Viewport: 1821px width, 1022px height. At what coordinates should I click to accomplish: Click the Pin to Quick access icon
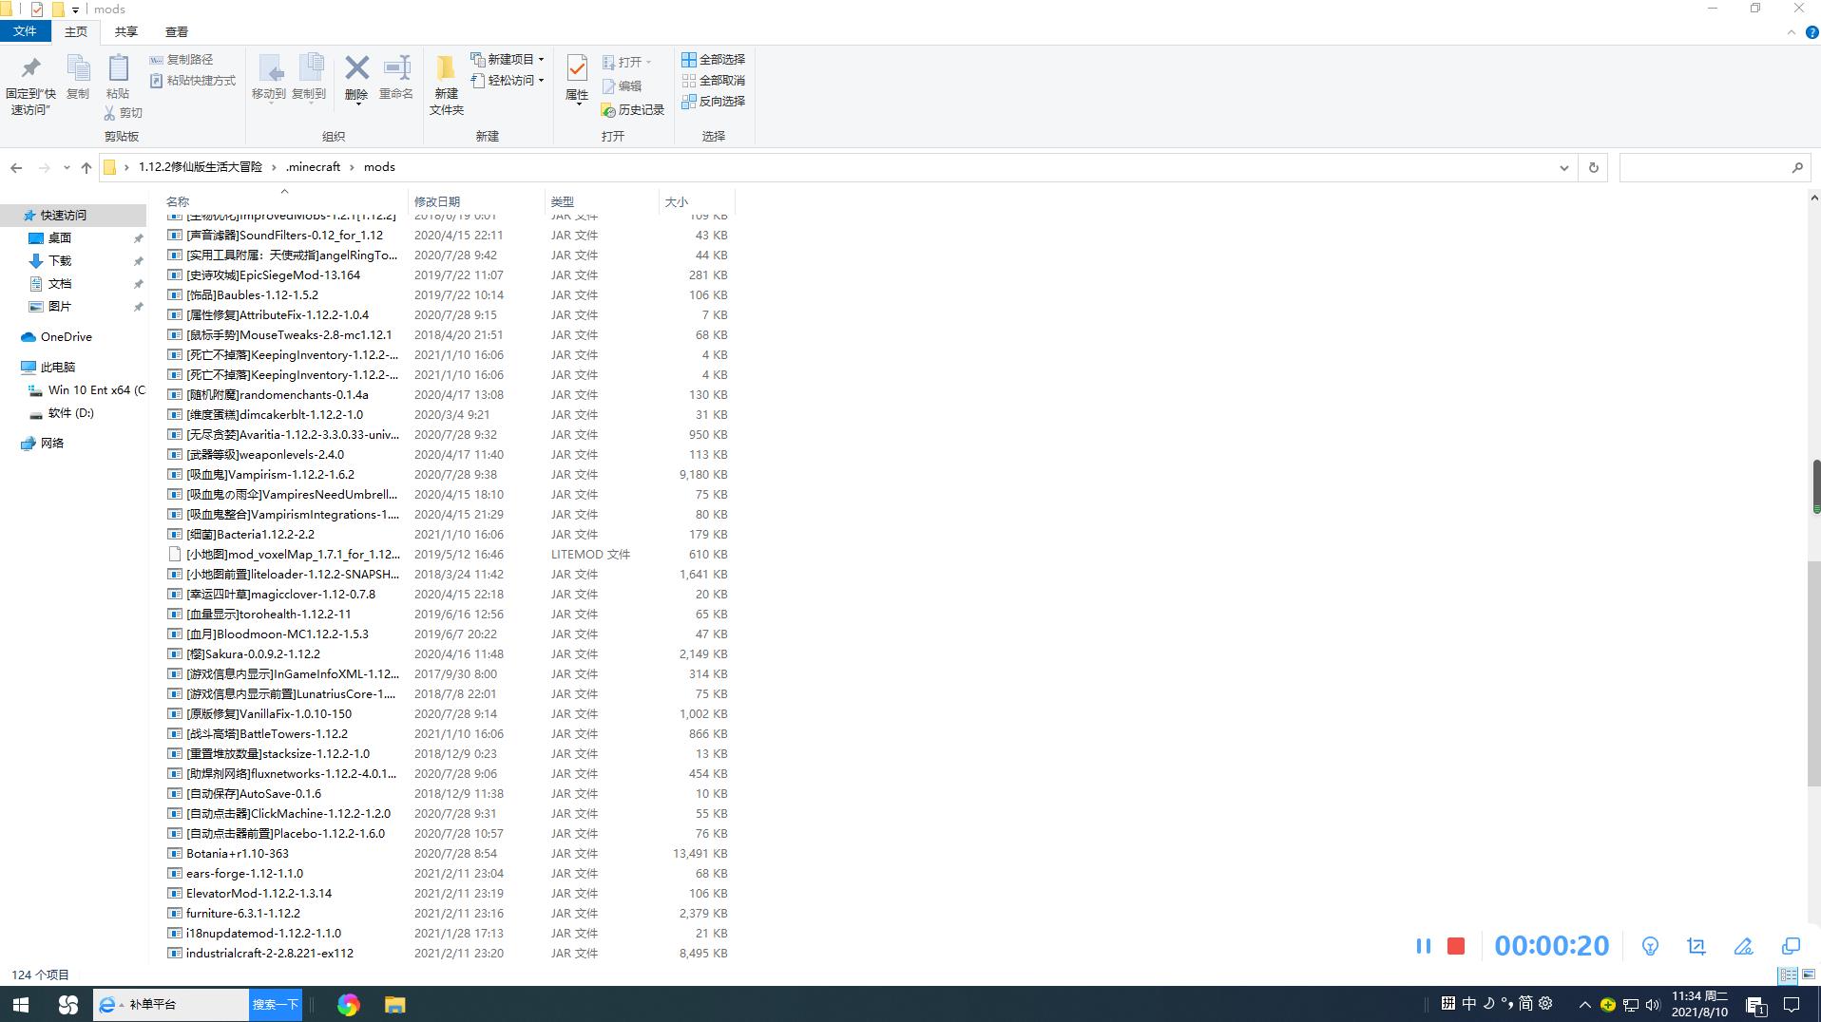[x=30, y=67]
